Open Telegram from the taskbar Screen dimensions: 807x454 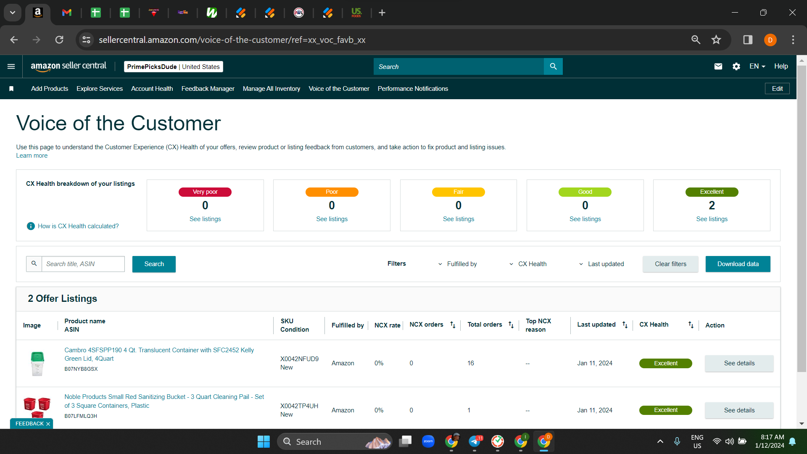pos(475,442)
